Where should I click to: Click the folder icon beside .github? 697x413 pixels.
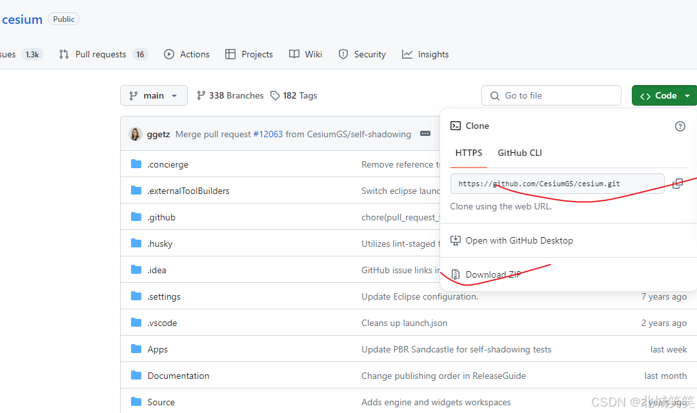pyautogui.click(x=136, y=217)
